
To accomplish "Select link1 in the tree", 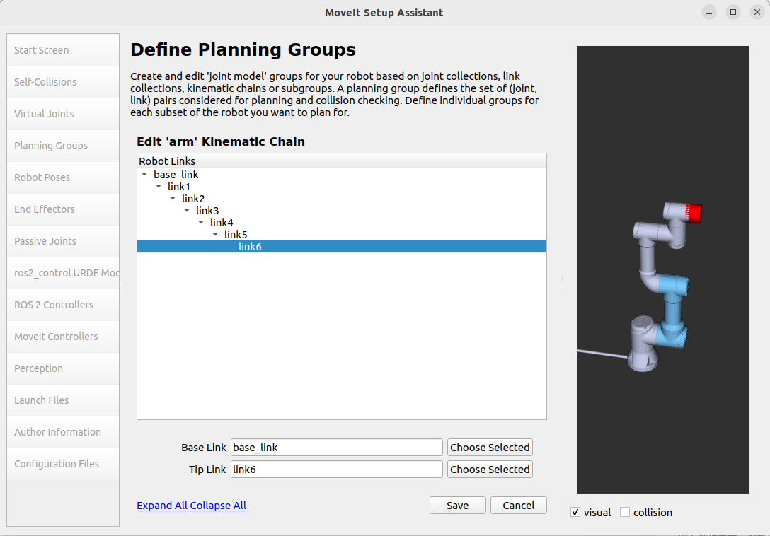I will [179, 187].
